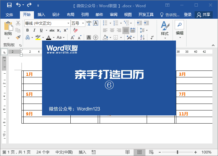Apply yellow text highlight color
Screen dimensions: 218x156
click(x=38, y=37)
